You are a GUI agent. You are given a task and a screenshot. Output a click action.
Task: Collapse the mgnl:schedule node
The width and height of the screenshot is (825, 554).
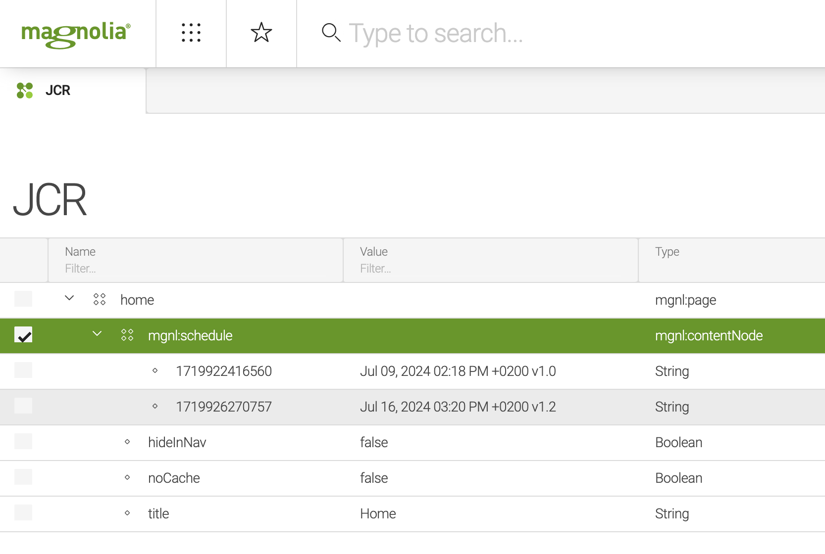pos(97,334)
